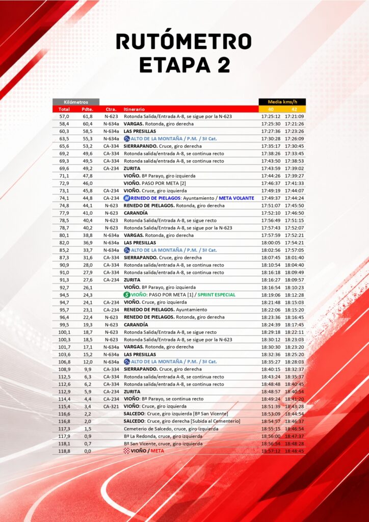Click the green SPRINT ESPECIAL text
The image size is (369, 522).
pyautogui.click(x=216, y=295)
